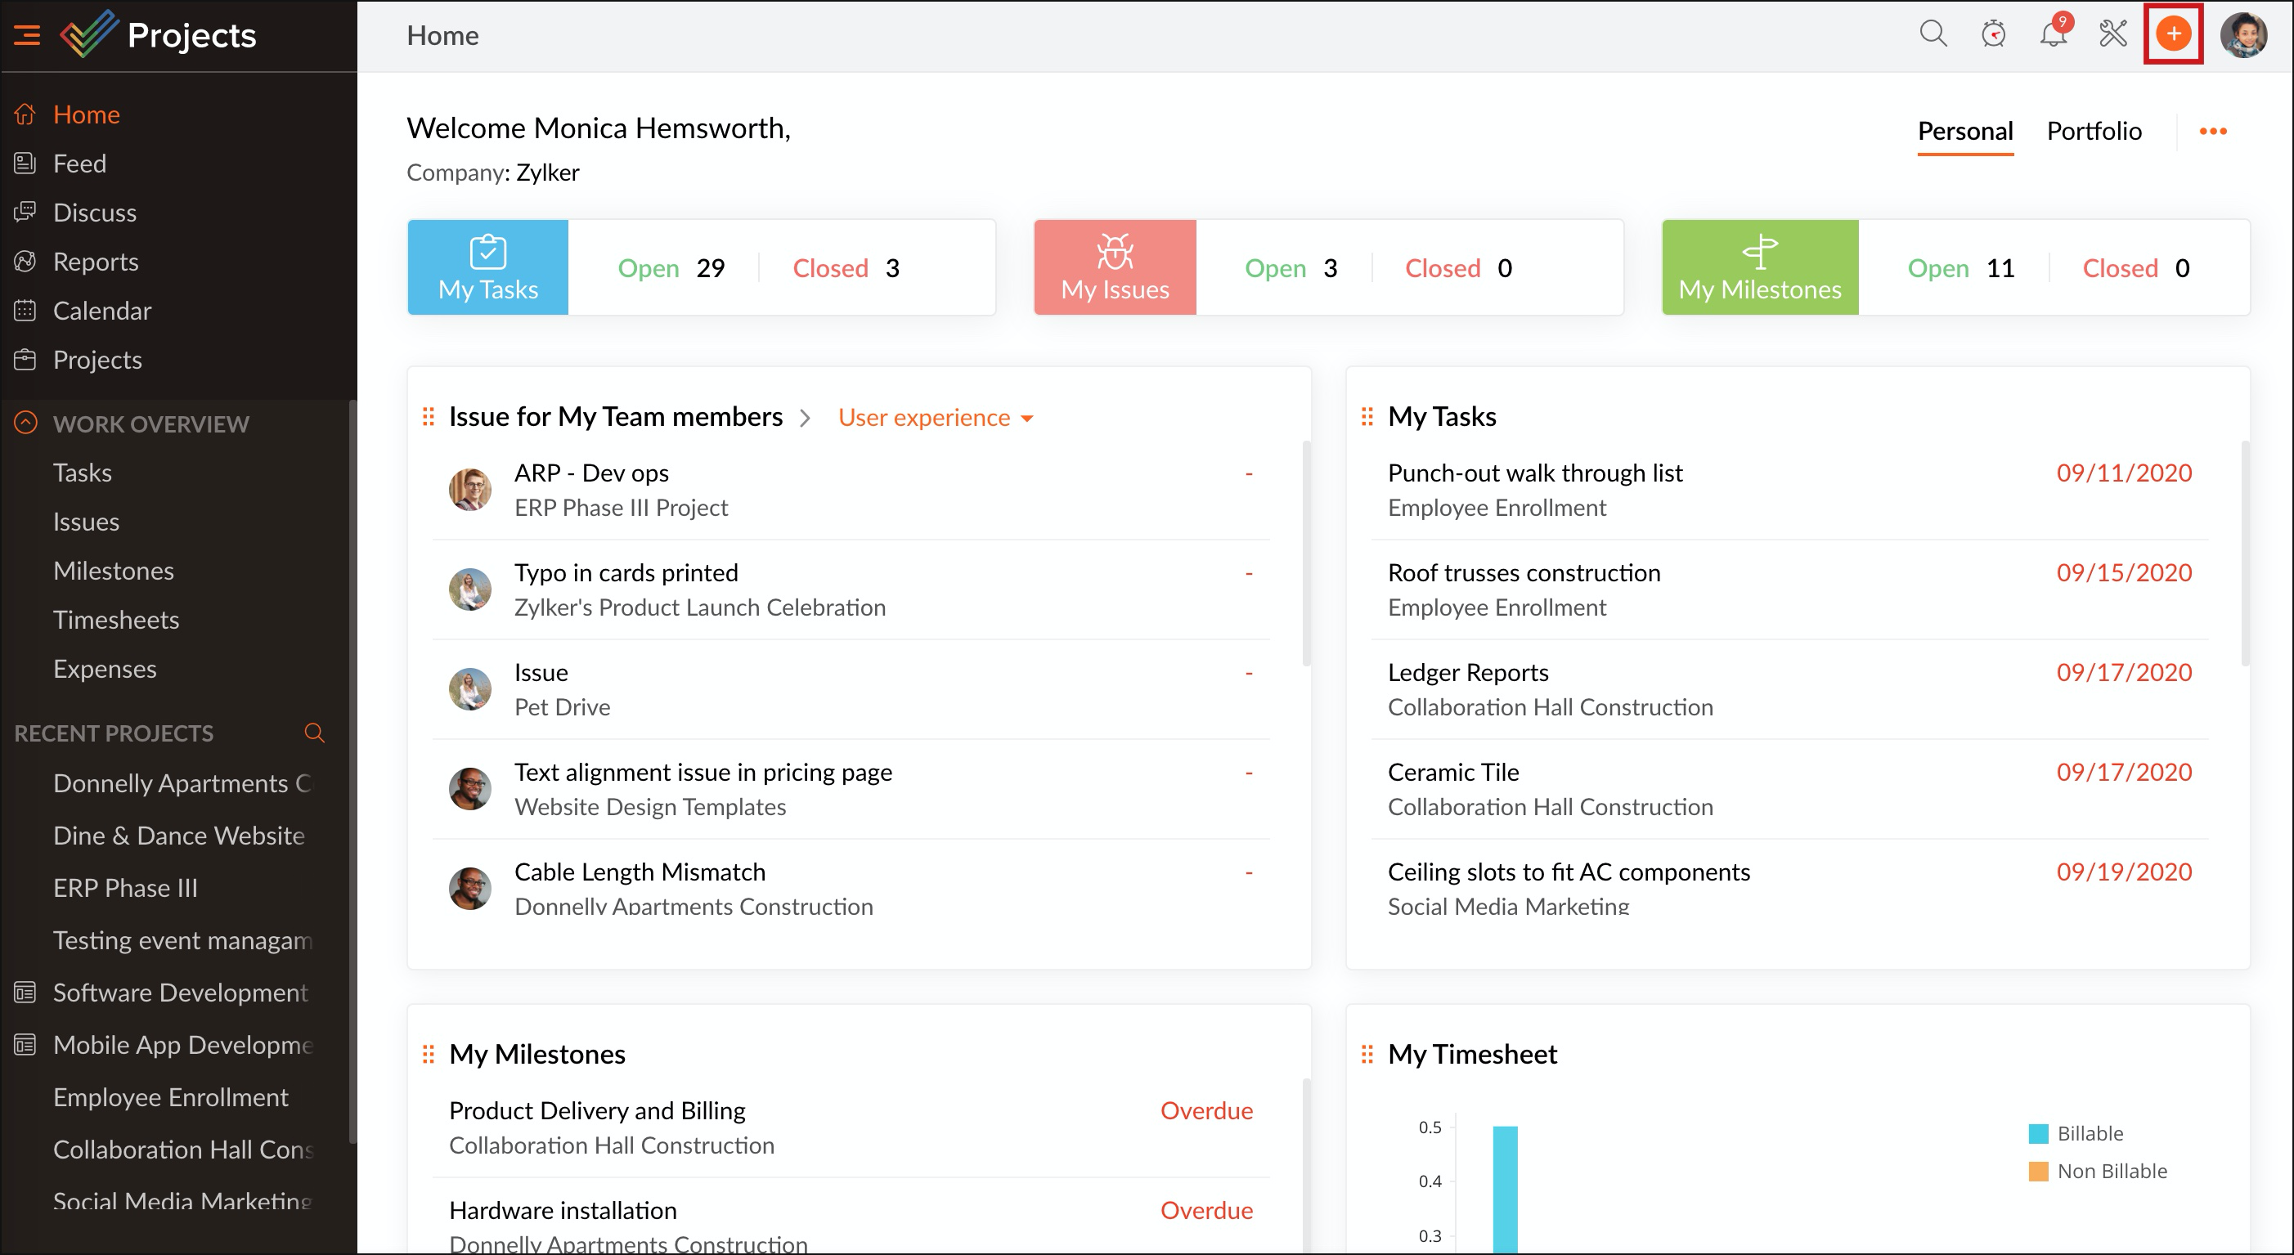Open Tasks under Work Overview

coord(82,473)
